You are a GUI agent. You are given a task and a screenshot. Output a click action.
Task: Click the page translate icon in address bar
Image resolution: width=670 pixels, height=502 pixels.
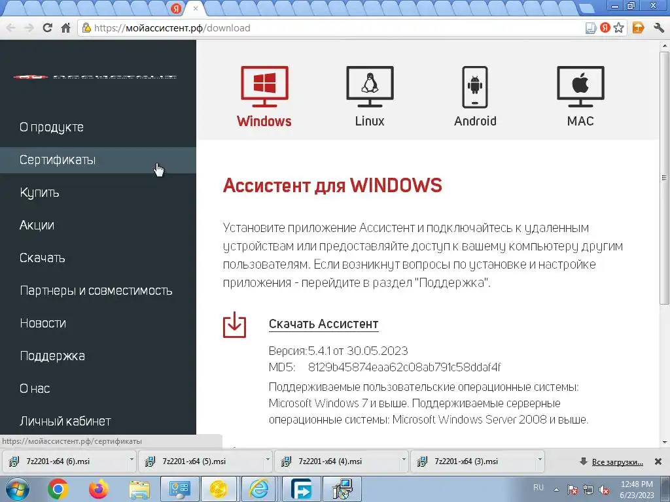point(591,29)
